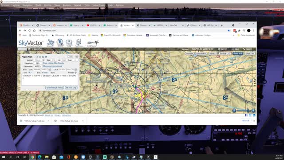
Task: Select the World VFR chart
Action: coord(238,54)
